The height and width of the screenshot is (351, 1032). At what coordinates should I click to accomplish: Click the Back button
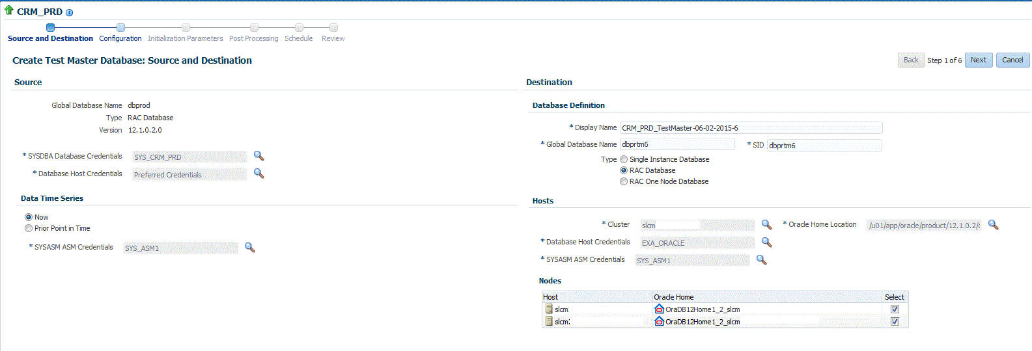911,60
